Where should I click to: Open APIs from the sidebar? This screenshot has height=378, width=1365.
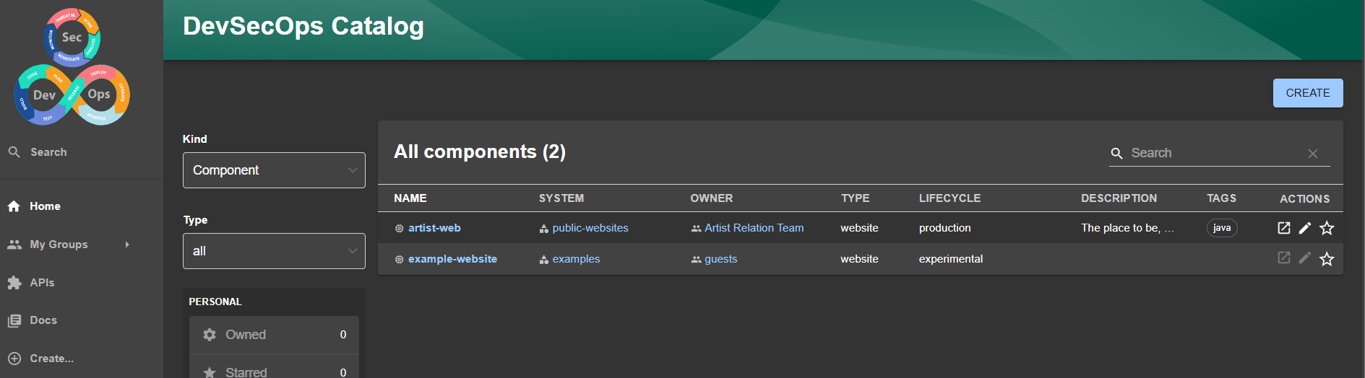[42, 283]
